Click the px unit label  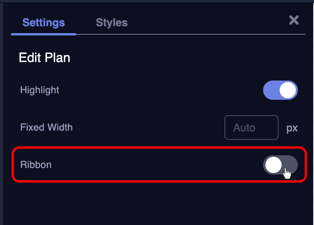(x=292, y=128)
